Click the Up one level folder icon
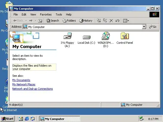This screenshot has height=122, width=163. click(x=40, y=21)
